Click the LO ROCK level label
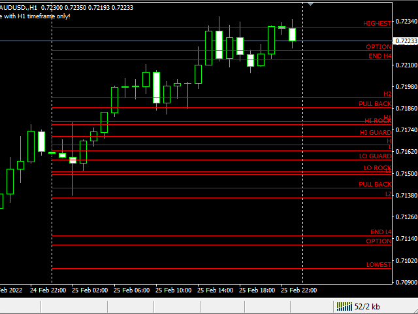The width and height of the screenshot is (418, 314). click(x=378, y=167)
